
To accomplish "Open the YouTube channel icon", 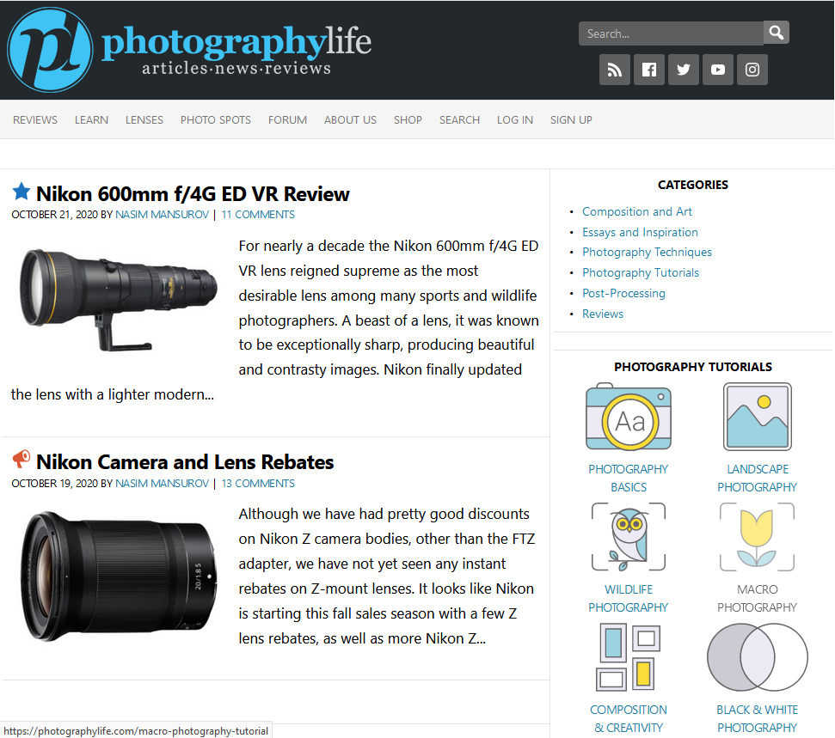I will (718, 70).
